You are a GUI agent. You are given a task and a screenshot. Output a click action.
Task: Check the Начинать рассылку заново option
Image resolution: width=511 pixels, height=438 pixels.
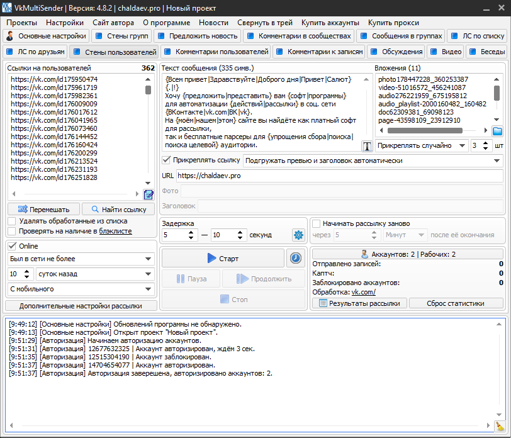[x=316, y=223]
